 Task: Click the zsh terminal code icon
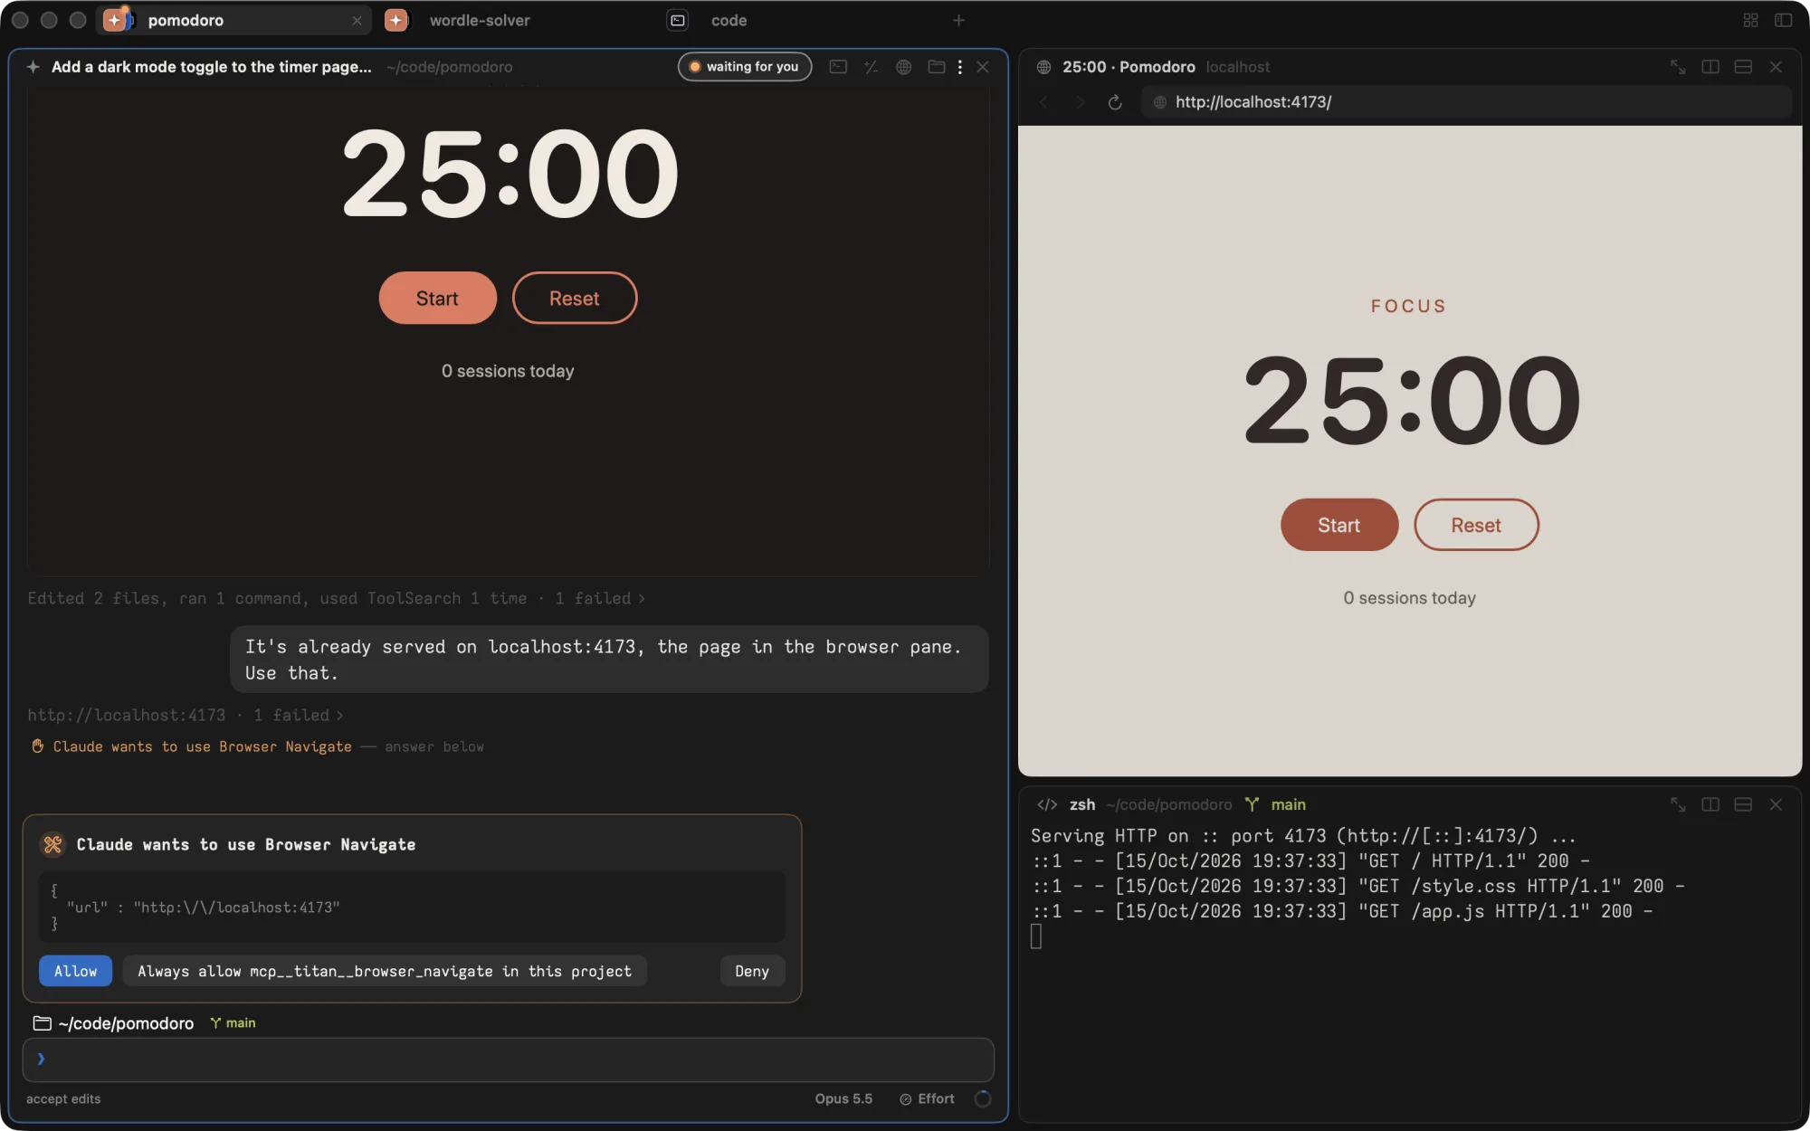[1047, 804]
